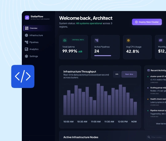Click the Infrastructure chip icon
This screenshot has height=141, width=166.
tap(26, 35)
